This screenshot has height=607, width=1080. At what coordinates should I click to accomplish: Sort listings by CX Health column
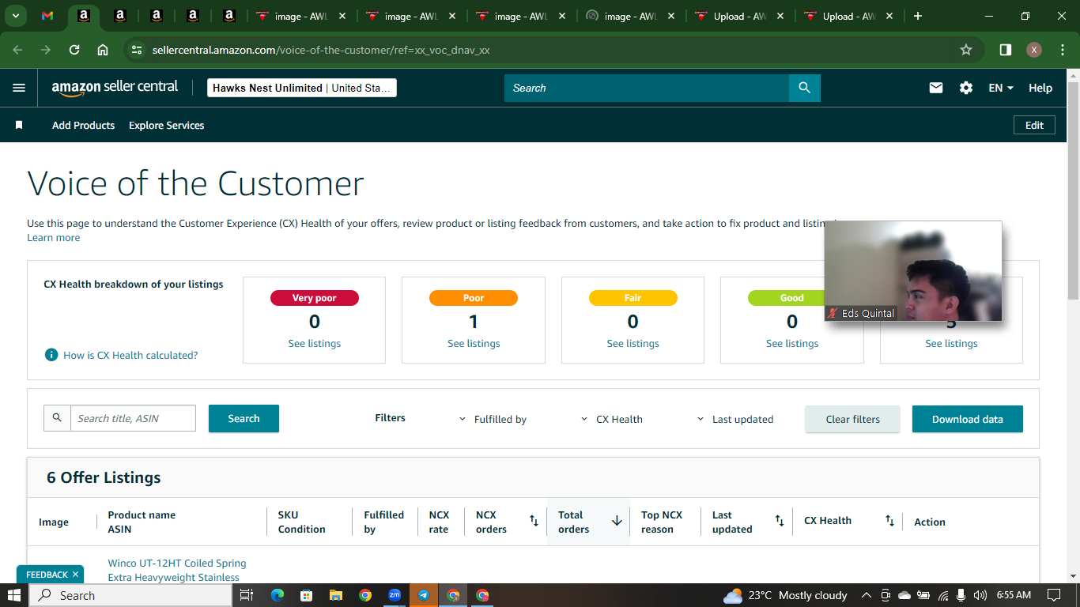tap(889, 521)
